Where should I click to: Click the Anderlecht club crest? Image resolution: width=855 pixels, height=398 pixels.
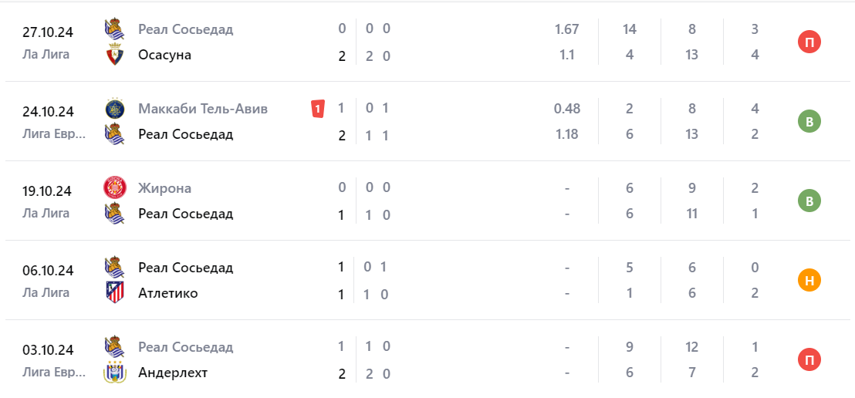114,373
